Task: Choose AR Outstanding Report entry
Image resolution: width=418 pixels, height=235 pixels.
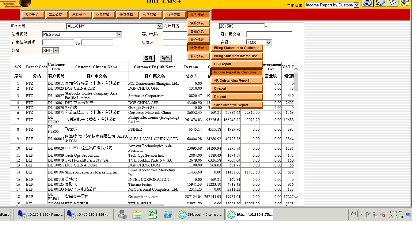Action: (237, 81)
